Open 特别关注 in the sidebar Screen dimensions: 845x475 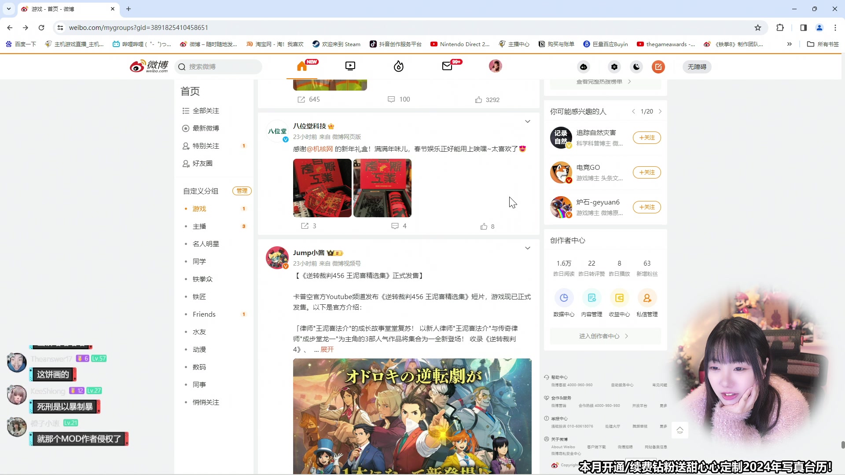pyautogui.click(x=206, y=146)
